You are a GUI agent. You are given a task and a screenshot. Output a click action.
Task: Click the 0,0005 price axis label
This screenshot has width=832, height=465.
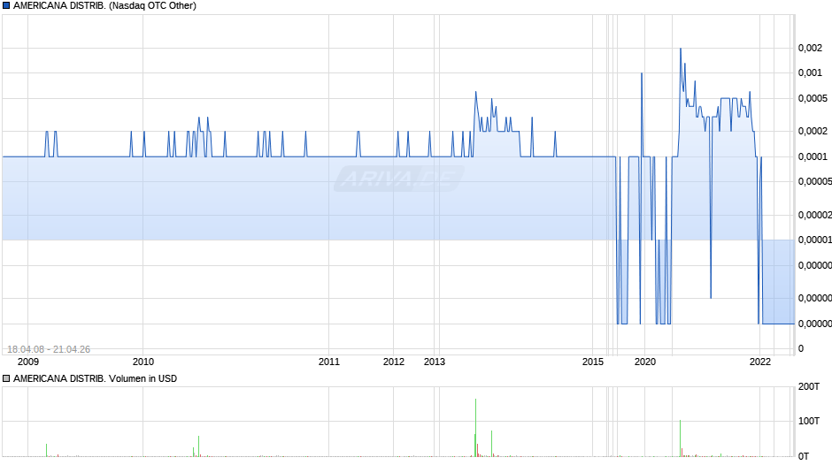[813, 99]
